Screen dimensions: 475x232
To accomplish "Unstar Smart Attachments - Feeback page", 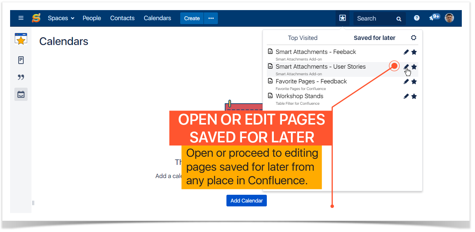I will pyautogui.click(x=414, y=52).
